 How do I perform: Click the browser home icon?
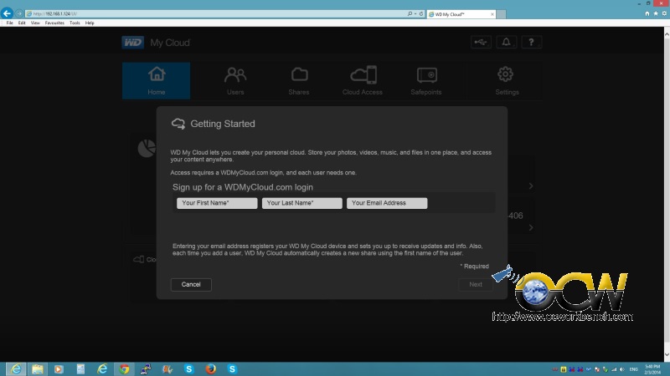point(647,13)
